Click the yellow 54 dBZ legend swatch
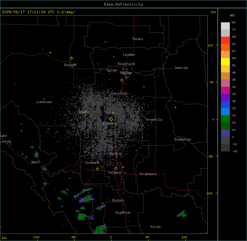Image resolution: width=247 pixels, height=241 pixels. [x=225, y=62]
